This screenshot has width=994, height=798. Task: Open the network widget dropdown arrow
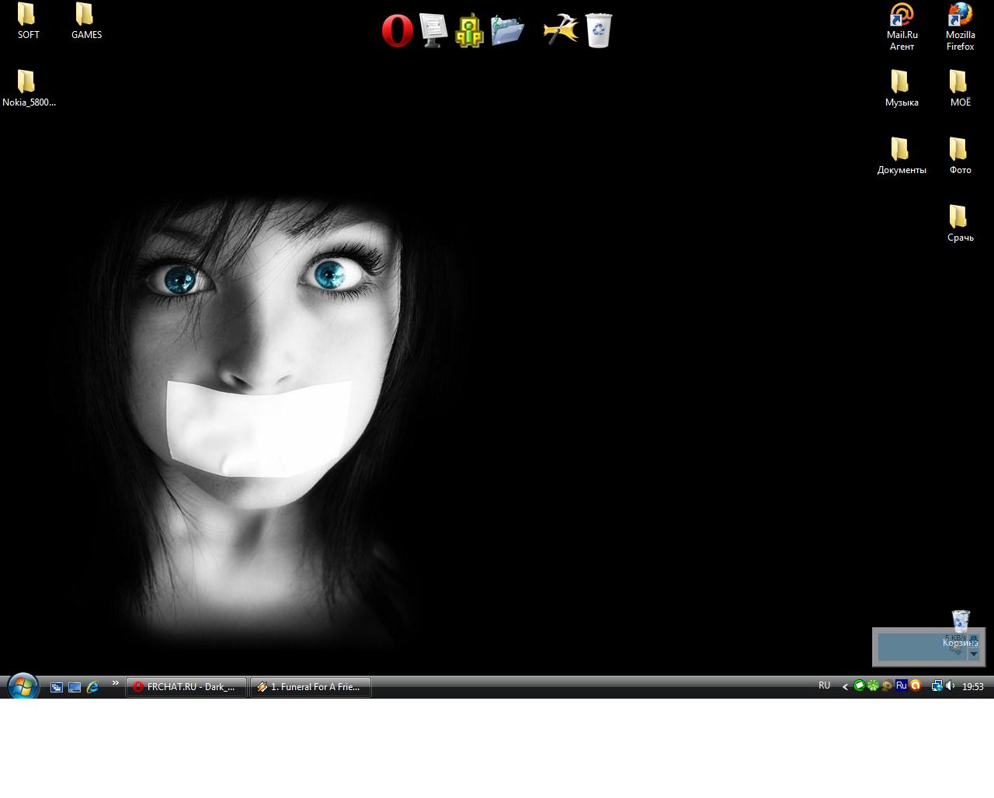click(974, 654)
